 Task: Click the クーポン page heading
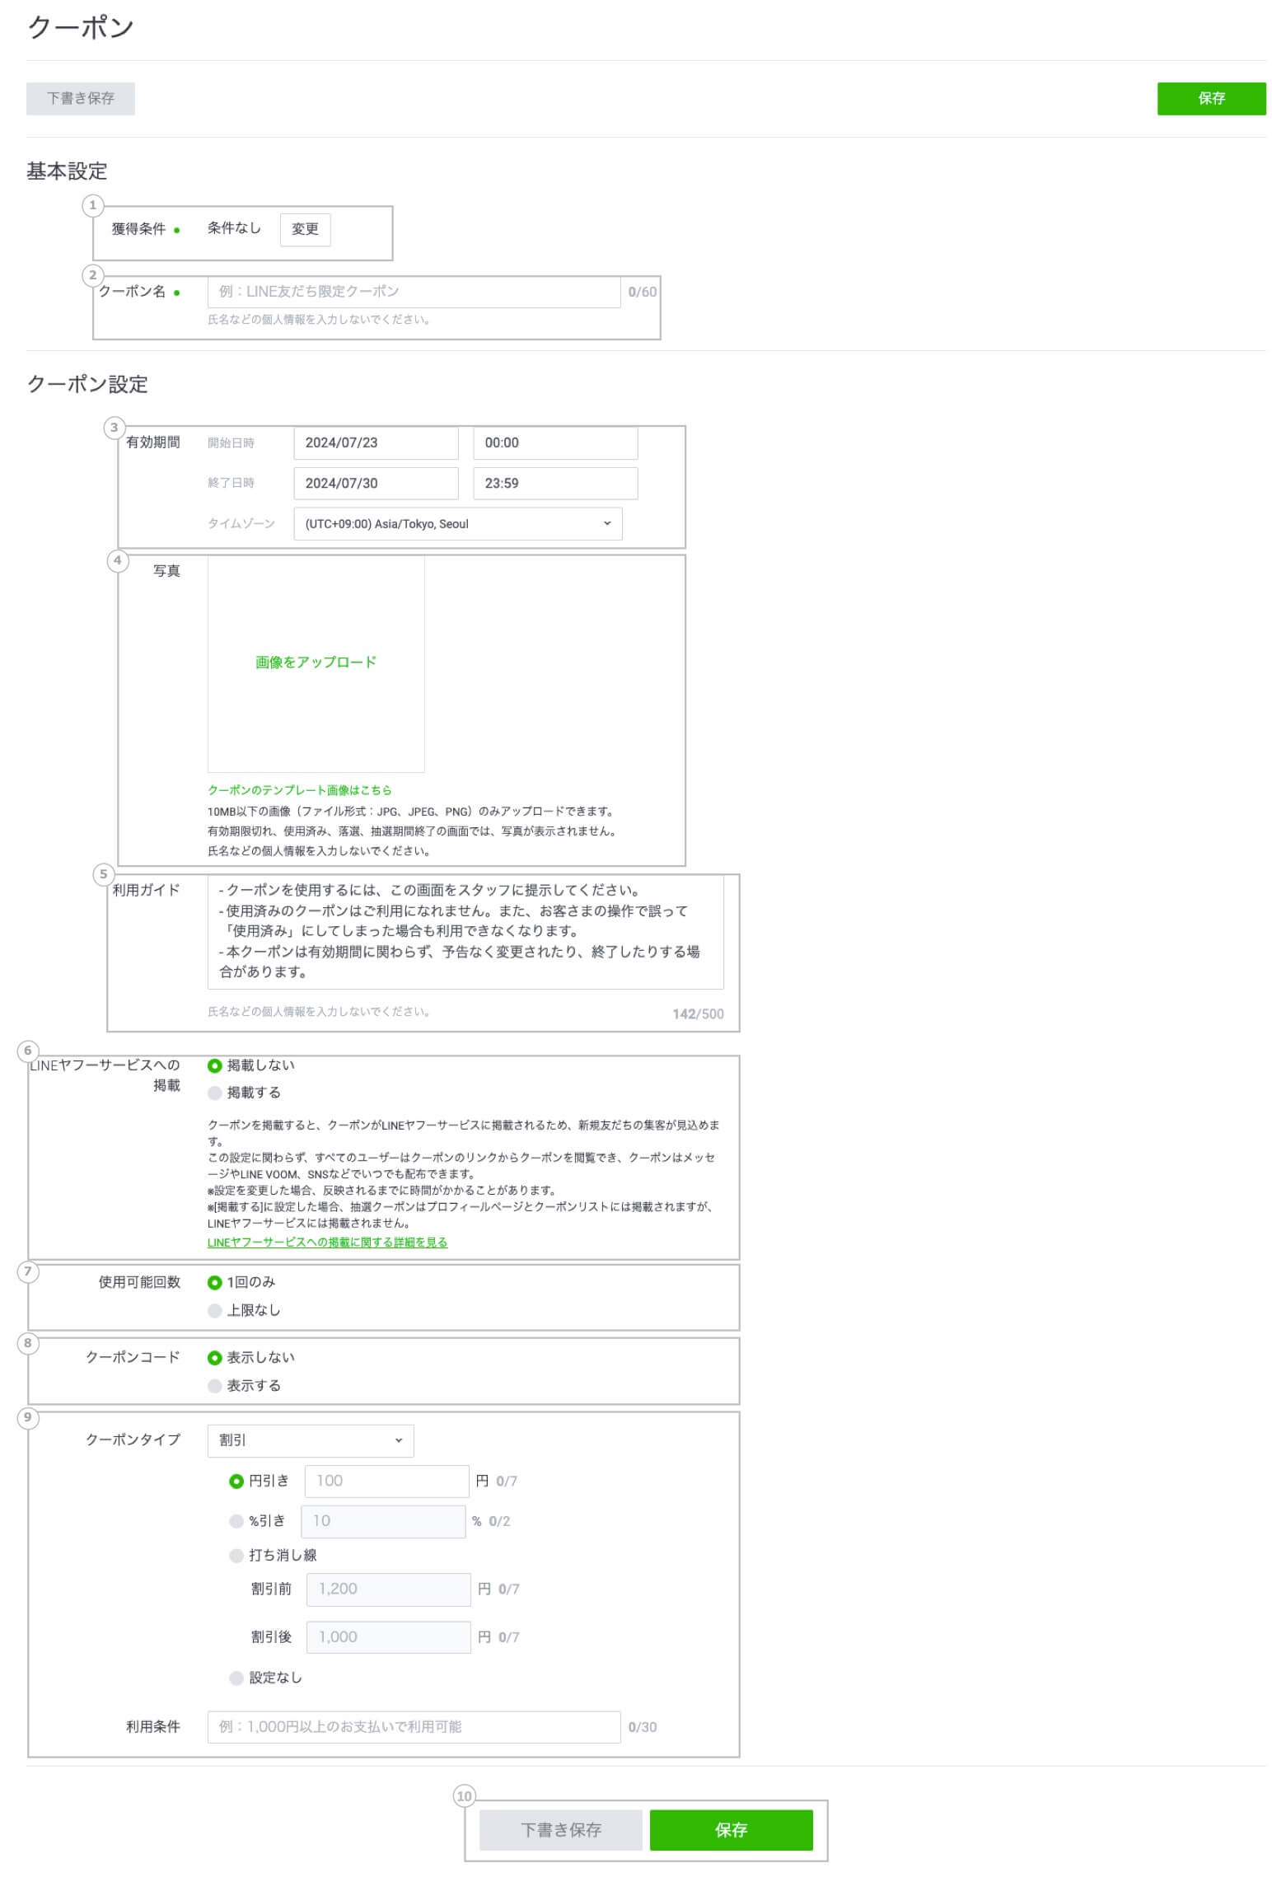coord(81,27)
